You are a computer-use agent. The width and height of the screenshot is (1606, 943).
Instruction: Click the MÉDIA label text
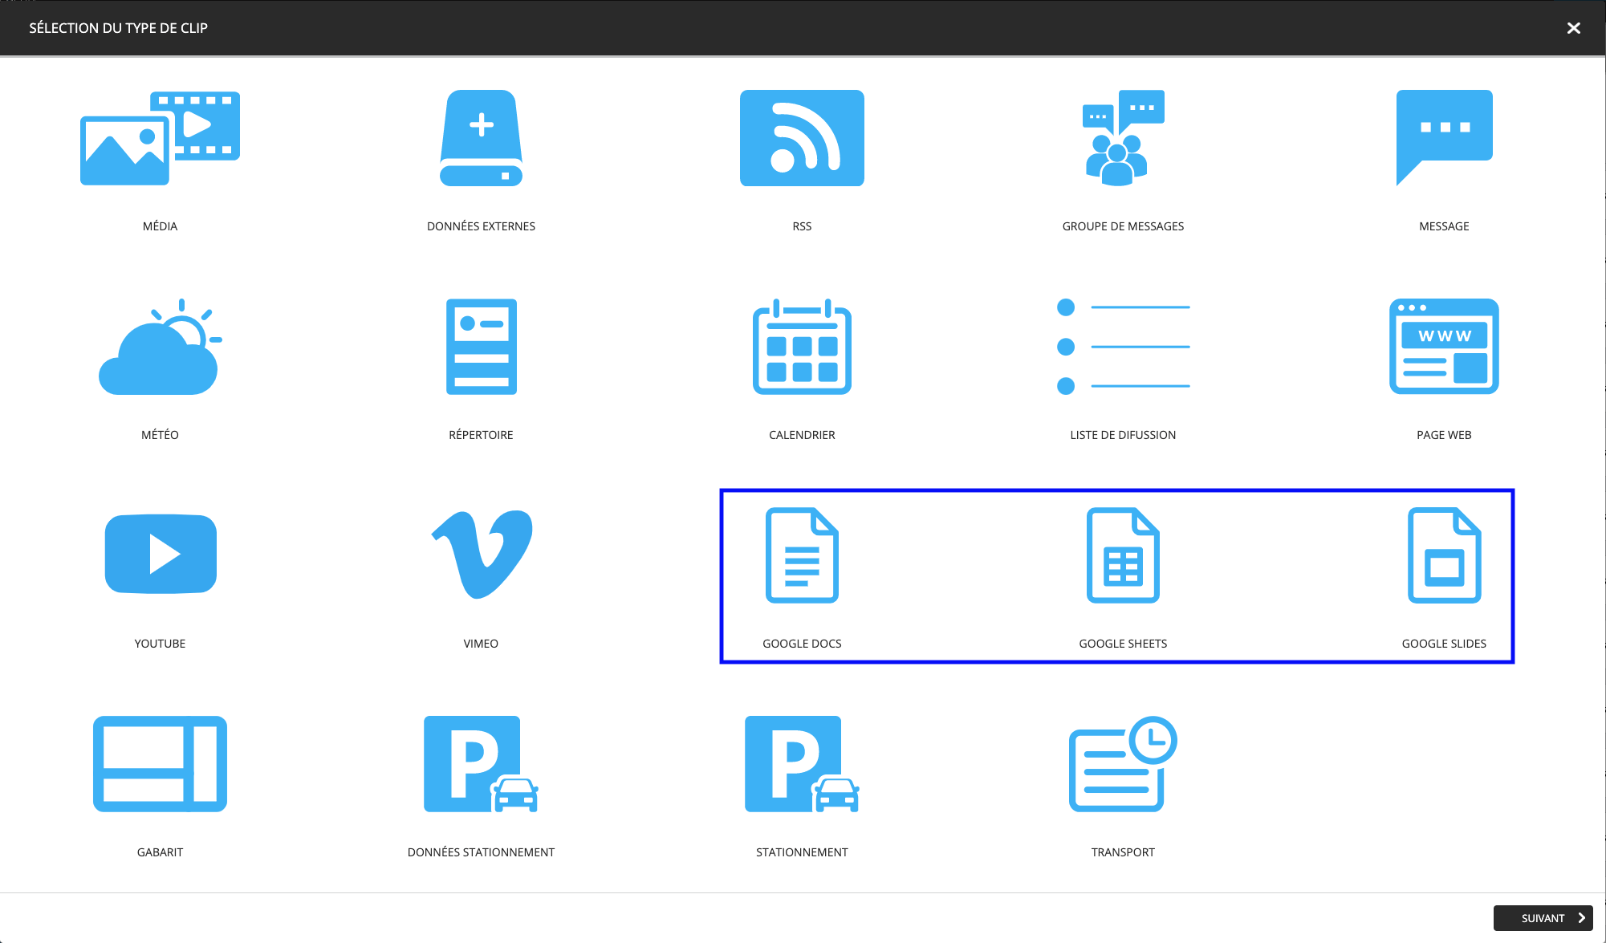pyautogui.click(x=160, y=226)
